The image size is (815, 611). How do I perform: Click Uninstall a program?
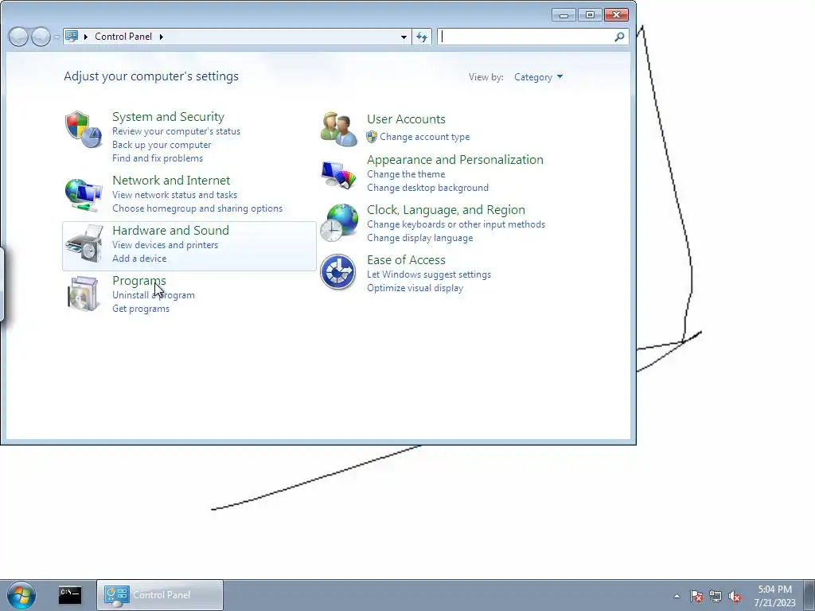tap(154, 294)
